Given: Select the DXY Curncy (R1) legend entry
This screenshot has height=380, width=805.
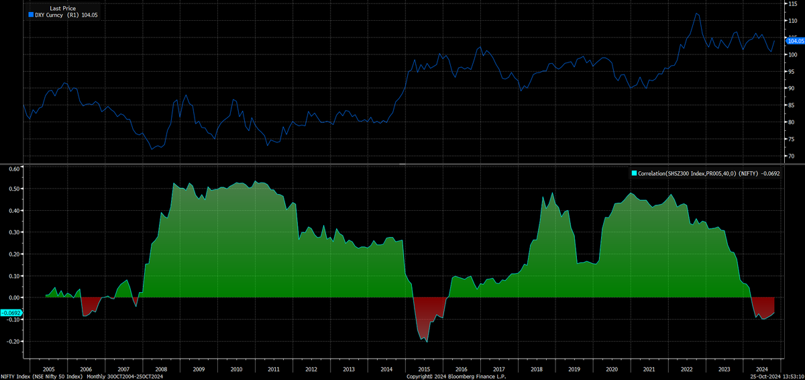Looking at the screenshot, I should point(64,15).
